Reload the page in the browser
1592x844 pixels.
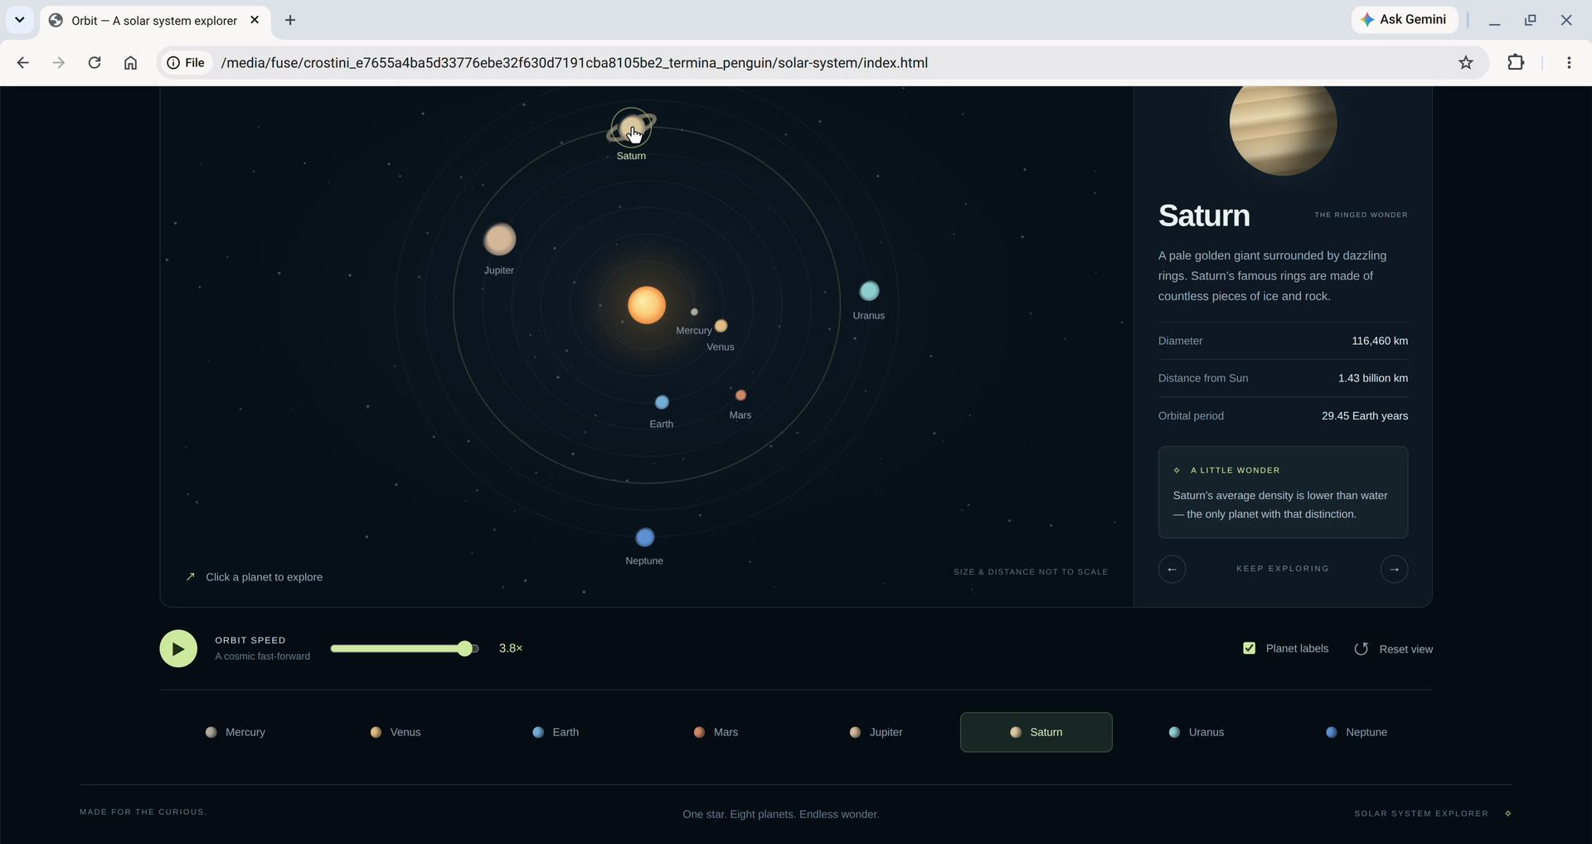pyautogui.click(x=95, y=62)
